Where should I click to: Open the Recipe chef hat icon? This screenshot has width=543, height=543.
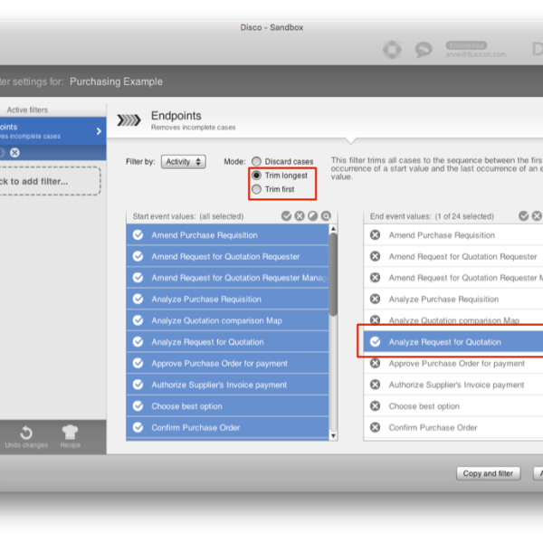(x=70, y=433)
